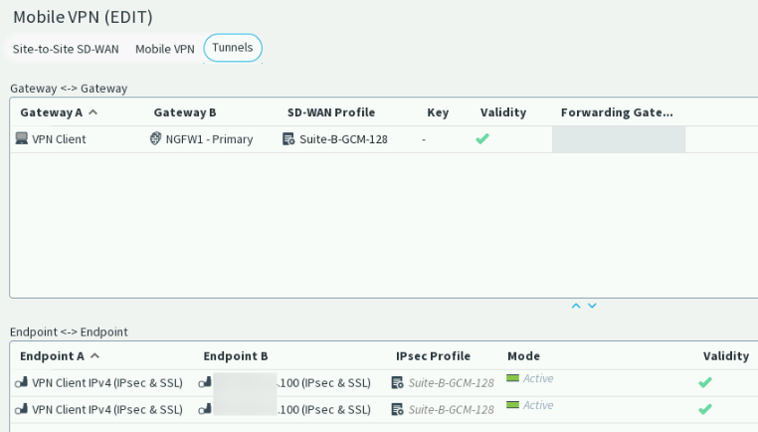Viewport: 758px width, 432px height.
Task: Click second row Endpoint B endpoint icon
Action: point(205,409)
